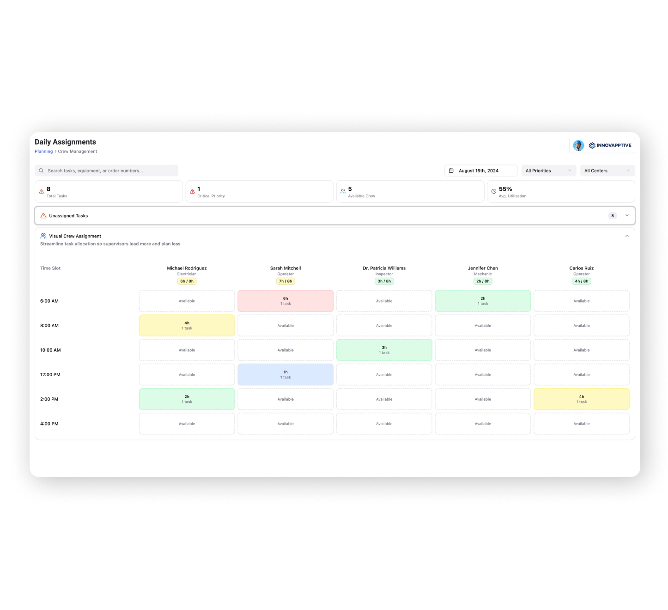Open Sarah Mitchell's 1h task at 12:00 PM
Screen dimensions: 668x610
tap(285, 374)
